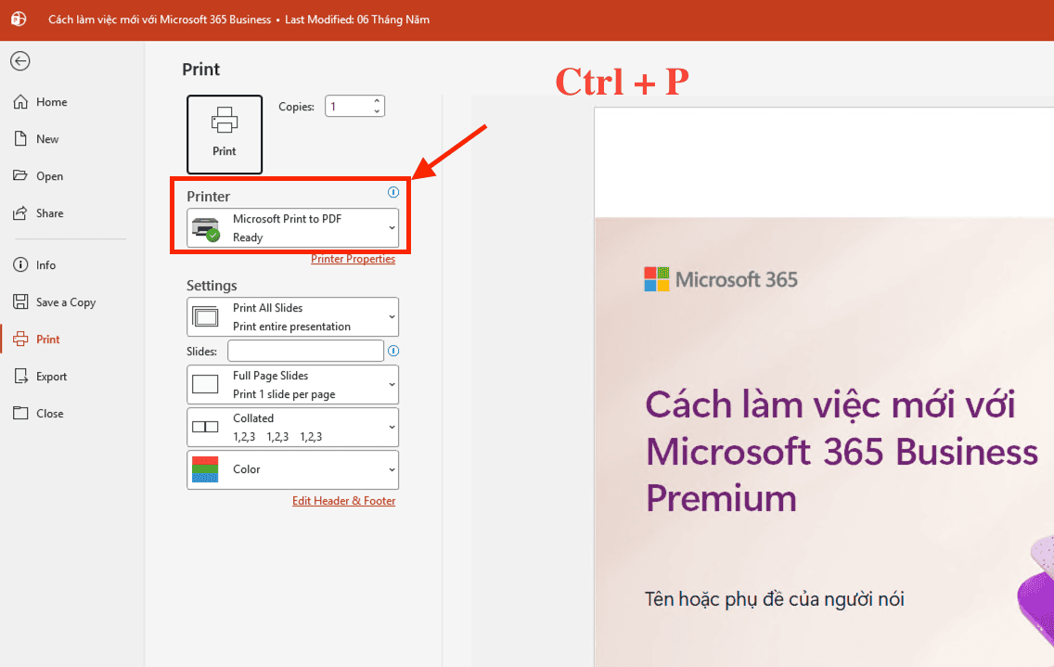The image size is (1054, 667).
Task: Expand the Collated dropdown
Action: tap(292, 427)
